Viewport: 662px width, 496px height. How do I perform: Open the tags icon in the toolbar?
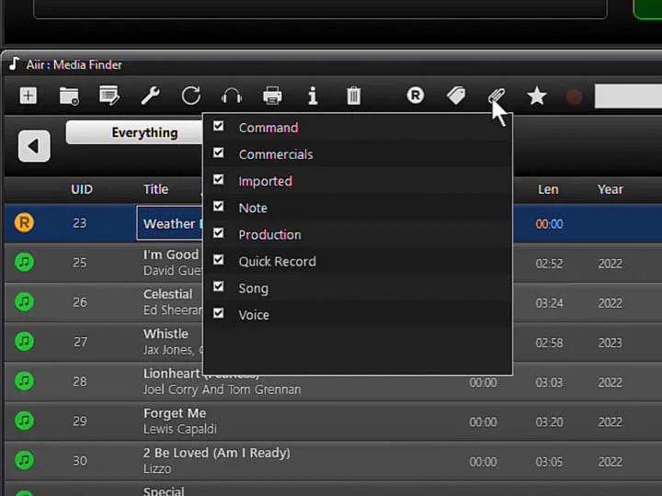click(456, 96)
